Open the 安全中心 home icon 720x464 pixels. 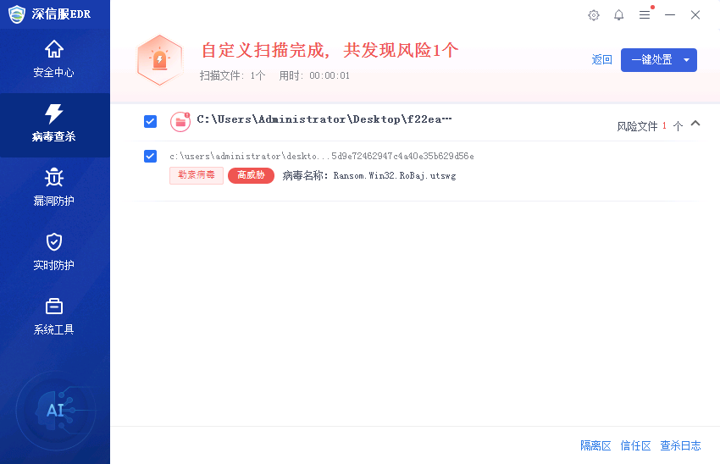53,49
